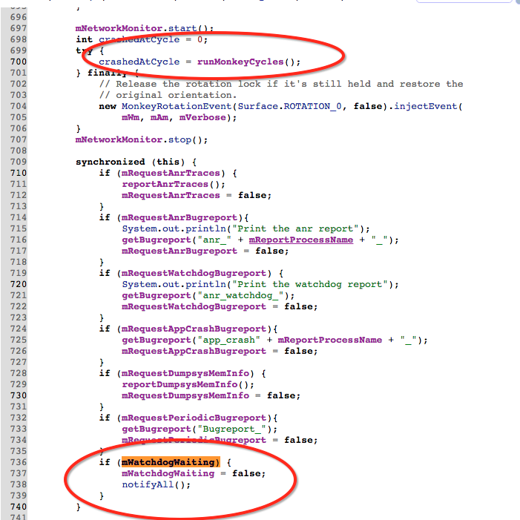Click crashedAtCycle variable on line 700
The image size is (520, 520).
(139, 62)
